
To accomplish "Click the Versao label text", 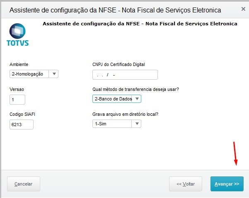I will (17, 89).
